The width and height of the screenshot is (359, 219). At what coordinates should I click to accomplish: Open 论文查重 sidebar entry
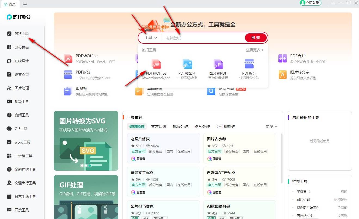(18, 74)
